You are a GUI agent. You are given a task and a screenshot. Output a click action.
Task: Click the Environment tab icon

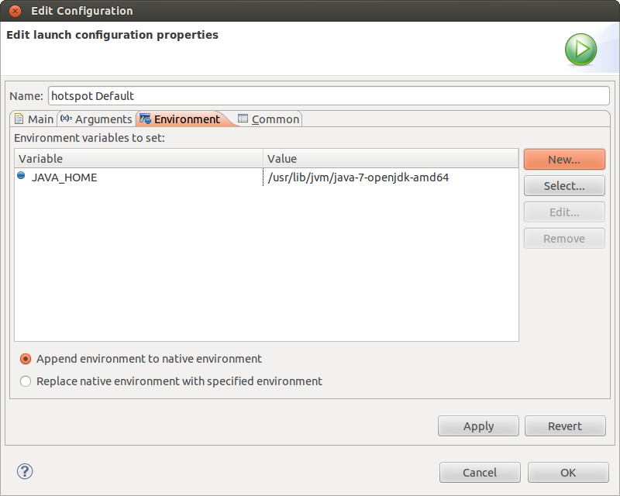[x=145, y=119]
